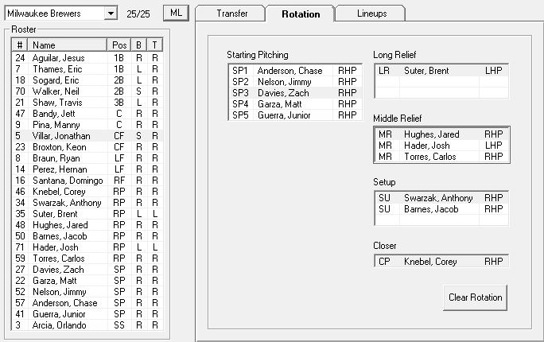Select Broxton, Keon in the roster
The image size is (544, 342).
(x=87, y=147)
